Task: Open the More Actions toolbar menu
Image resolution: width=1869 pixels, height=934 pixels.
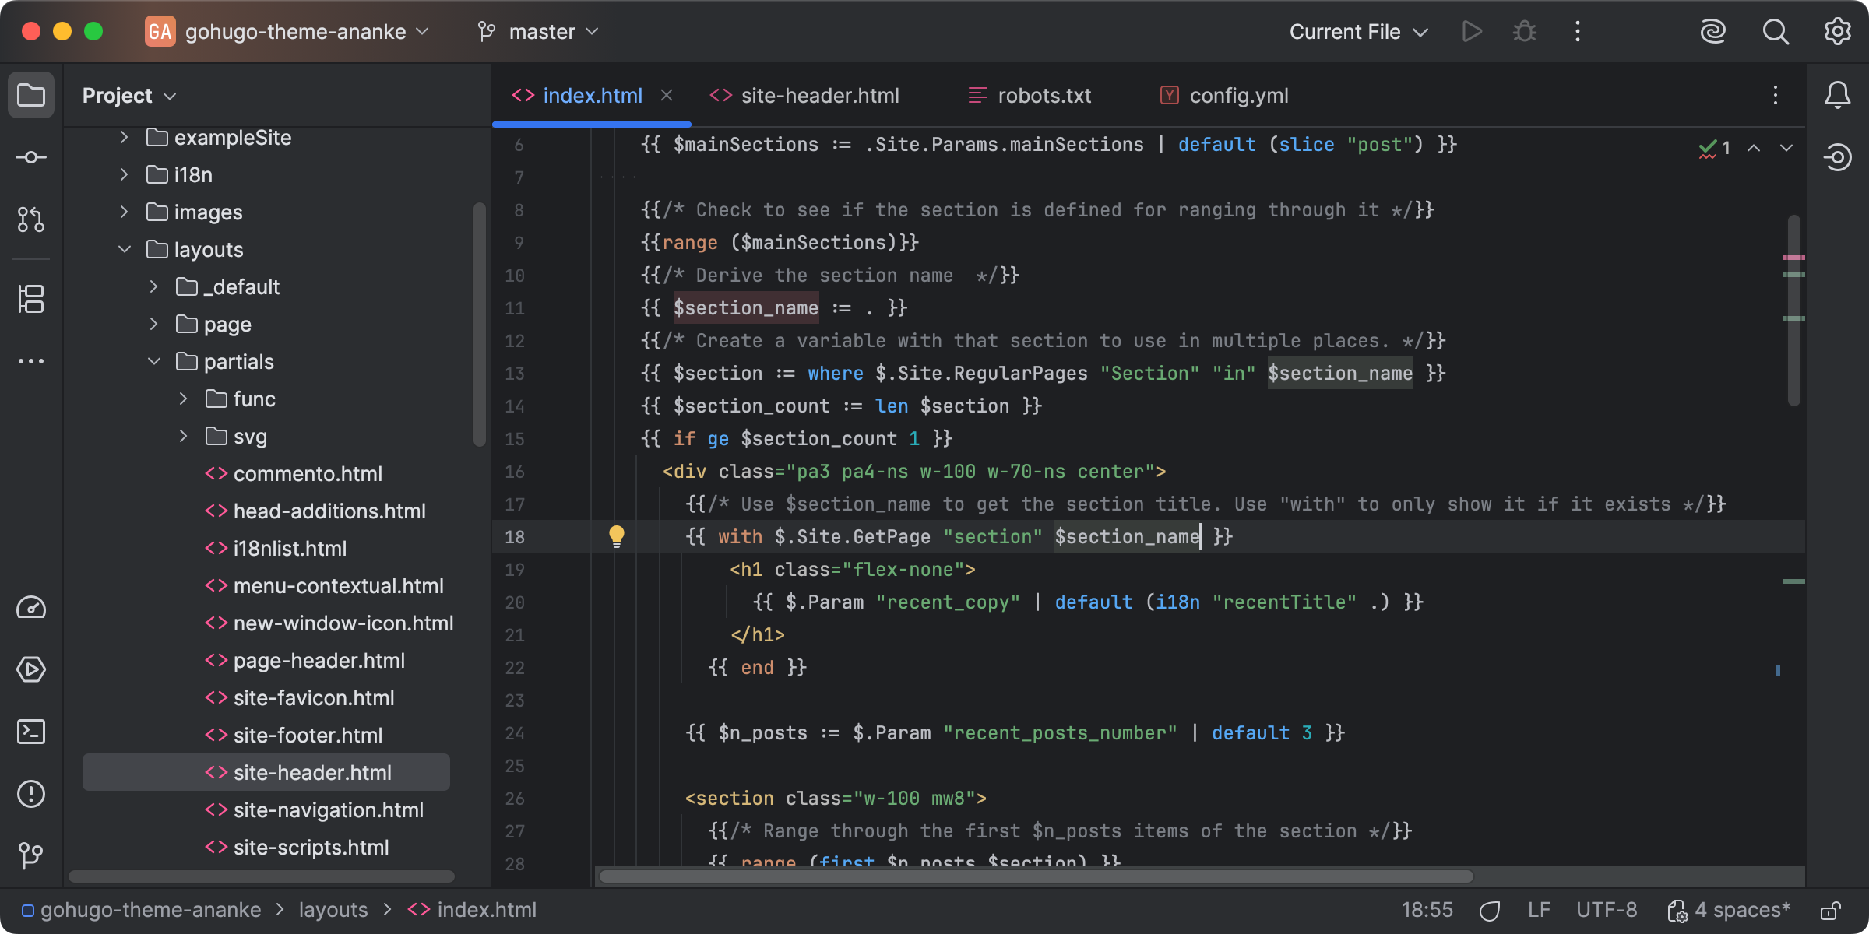Action: [1577, 31]
